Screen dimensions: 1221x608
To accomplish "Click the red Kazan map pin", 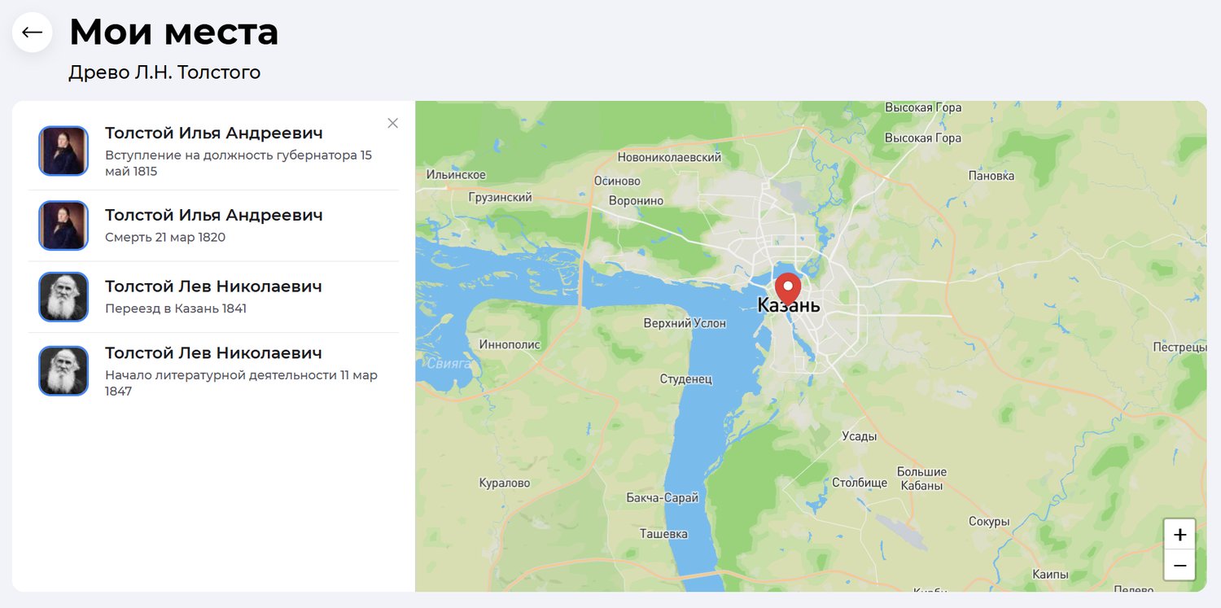I will pyautogui.click(x=787, y=288).
